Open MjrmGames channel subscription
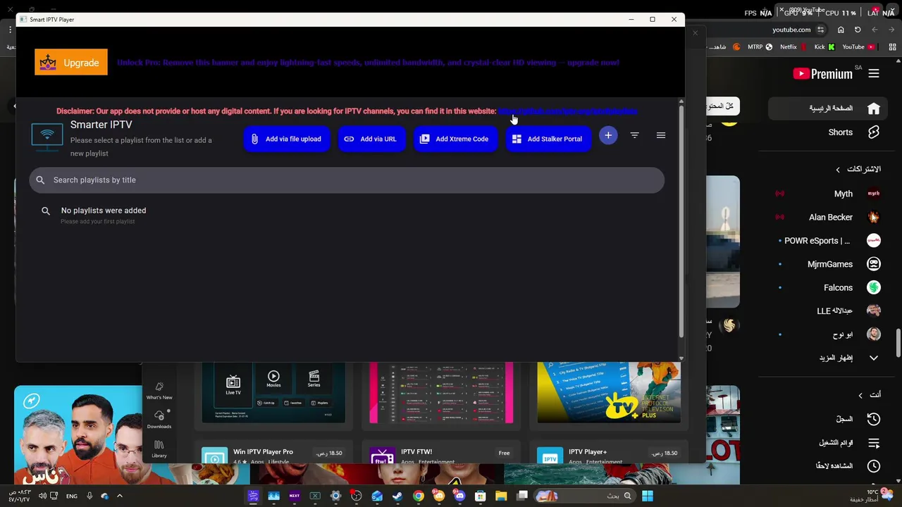 click(x=828, y=264)
